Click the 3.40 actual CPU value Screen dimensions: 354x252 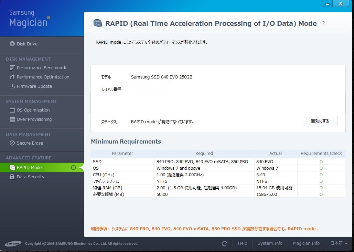[x=260, y=175]
